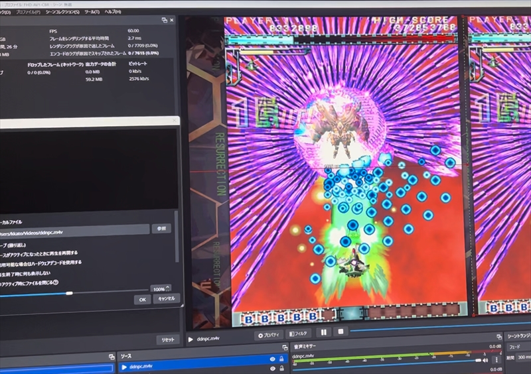Close the stats panel with its X icon

coord(172,21)
